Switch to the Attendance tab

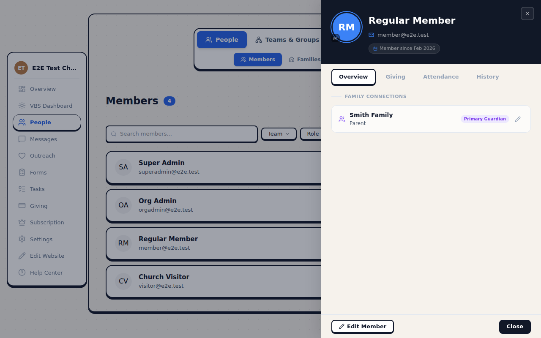pos(441,76)
